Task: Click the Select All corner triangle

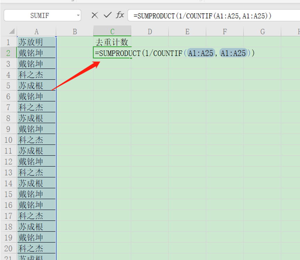Action: tap(12, 31)
